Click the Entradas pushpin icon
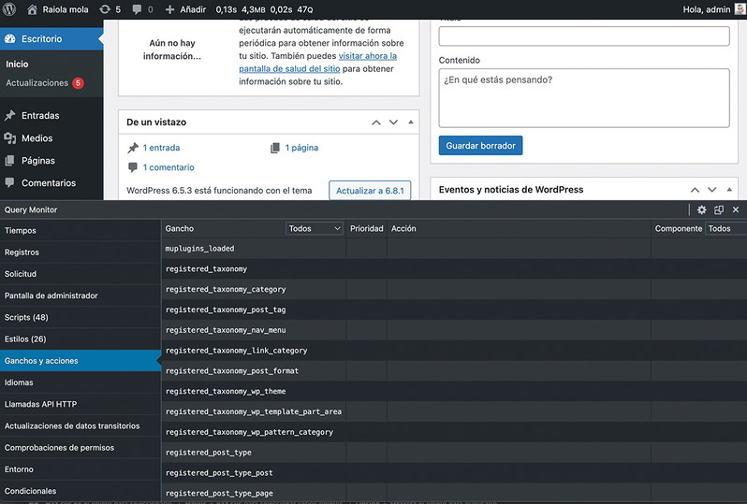 pos(10,116)
